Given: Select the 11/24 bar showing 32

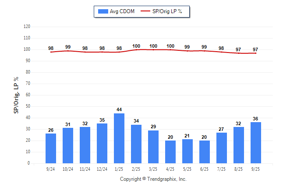Looking at the screenshot, I should 85,145.
